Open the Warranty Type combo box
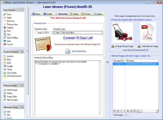The width and height of the screenshot is (163, 120). click(78, 32)
